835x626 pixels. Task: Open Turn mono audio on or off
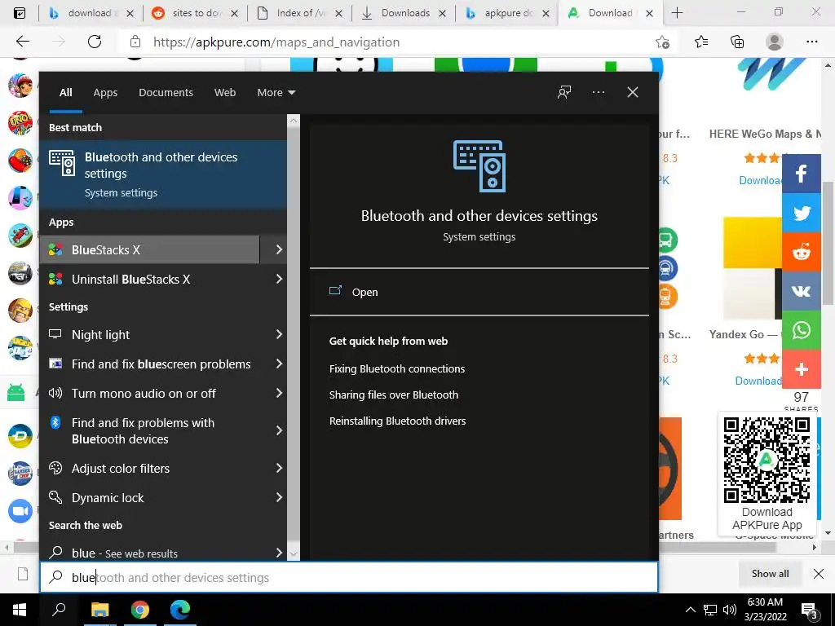pyautogui.click(x=150, y=394)
